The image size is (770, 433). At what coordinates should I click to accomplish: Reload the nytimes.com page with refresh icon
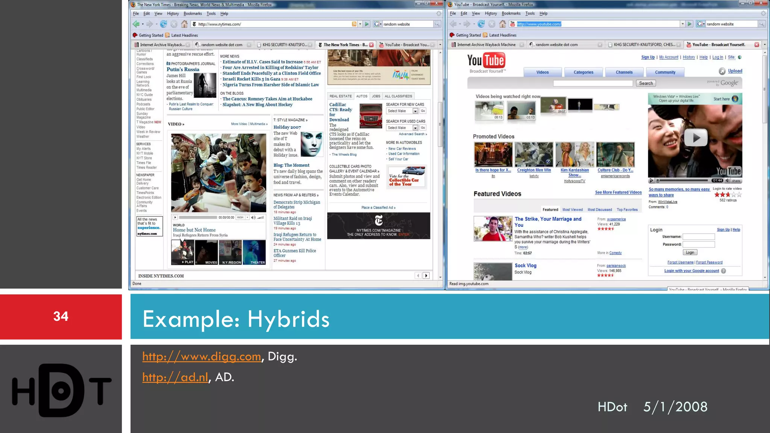coord(163,24)
